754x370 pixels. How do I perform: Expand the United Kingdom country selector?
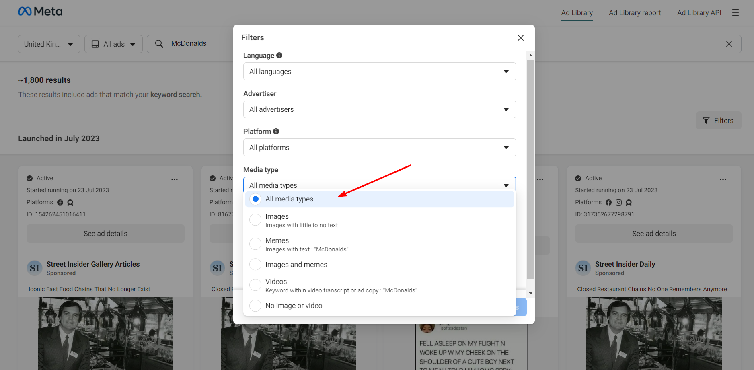tap(49, 44)
